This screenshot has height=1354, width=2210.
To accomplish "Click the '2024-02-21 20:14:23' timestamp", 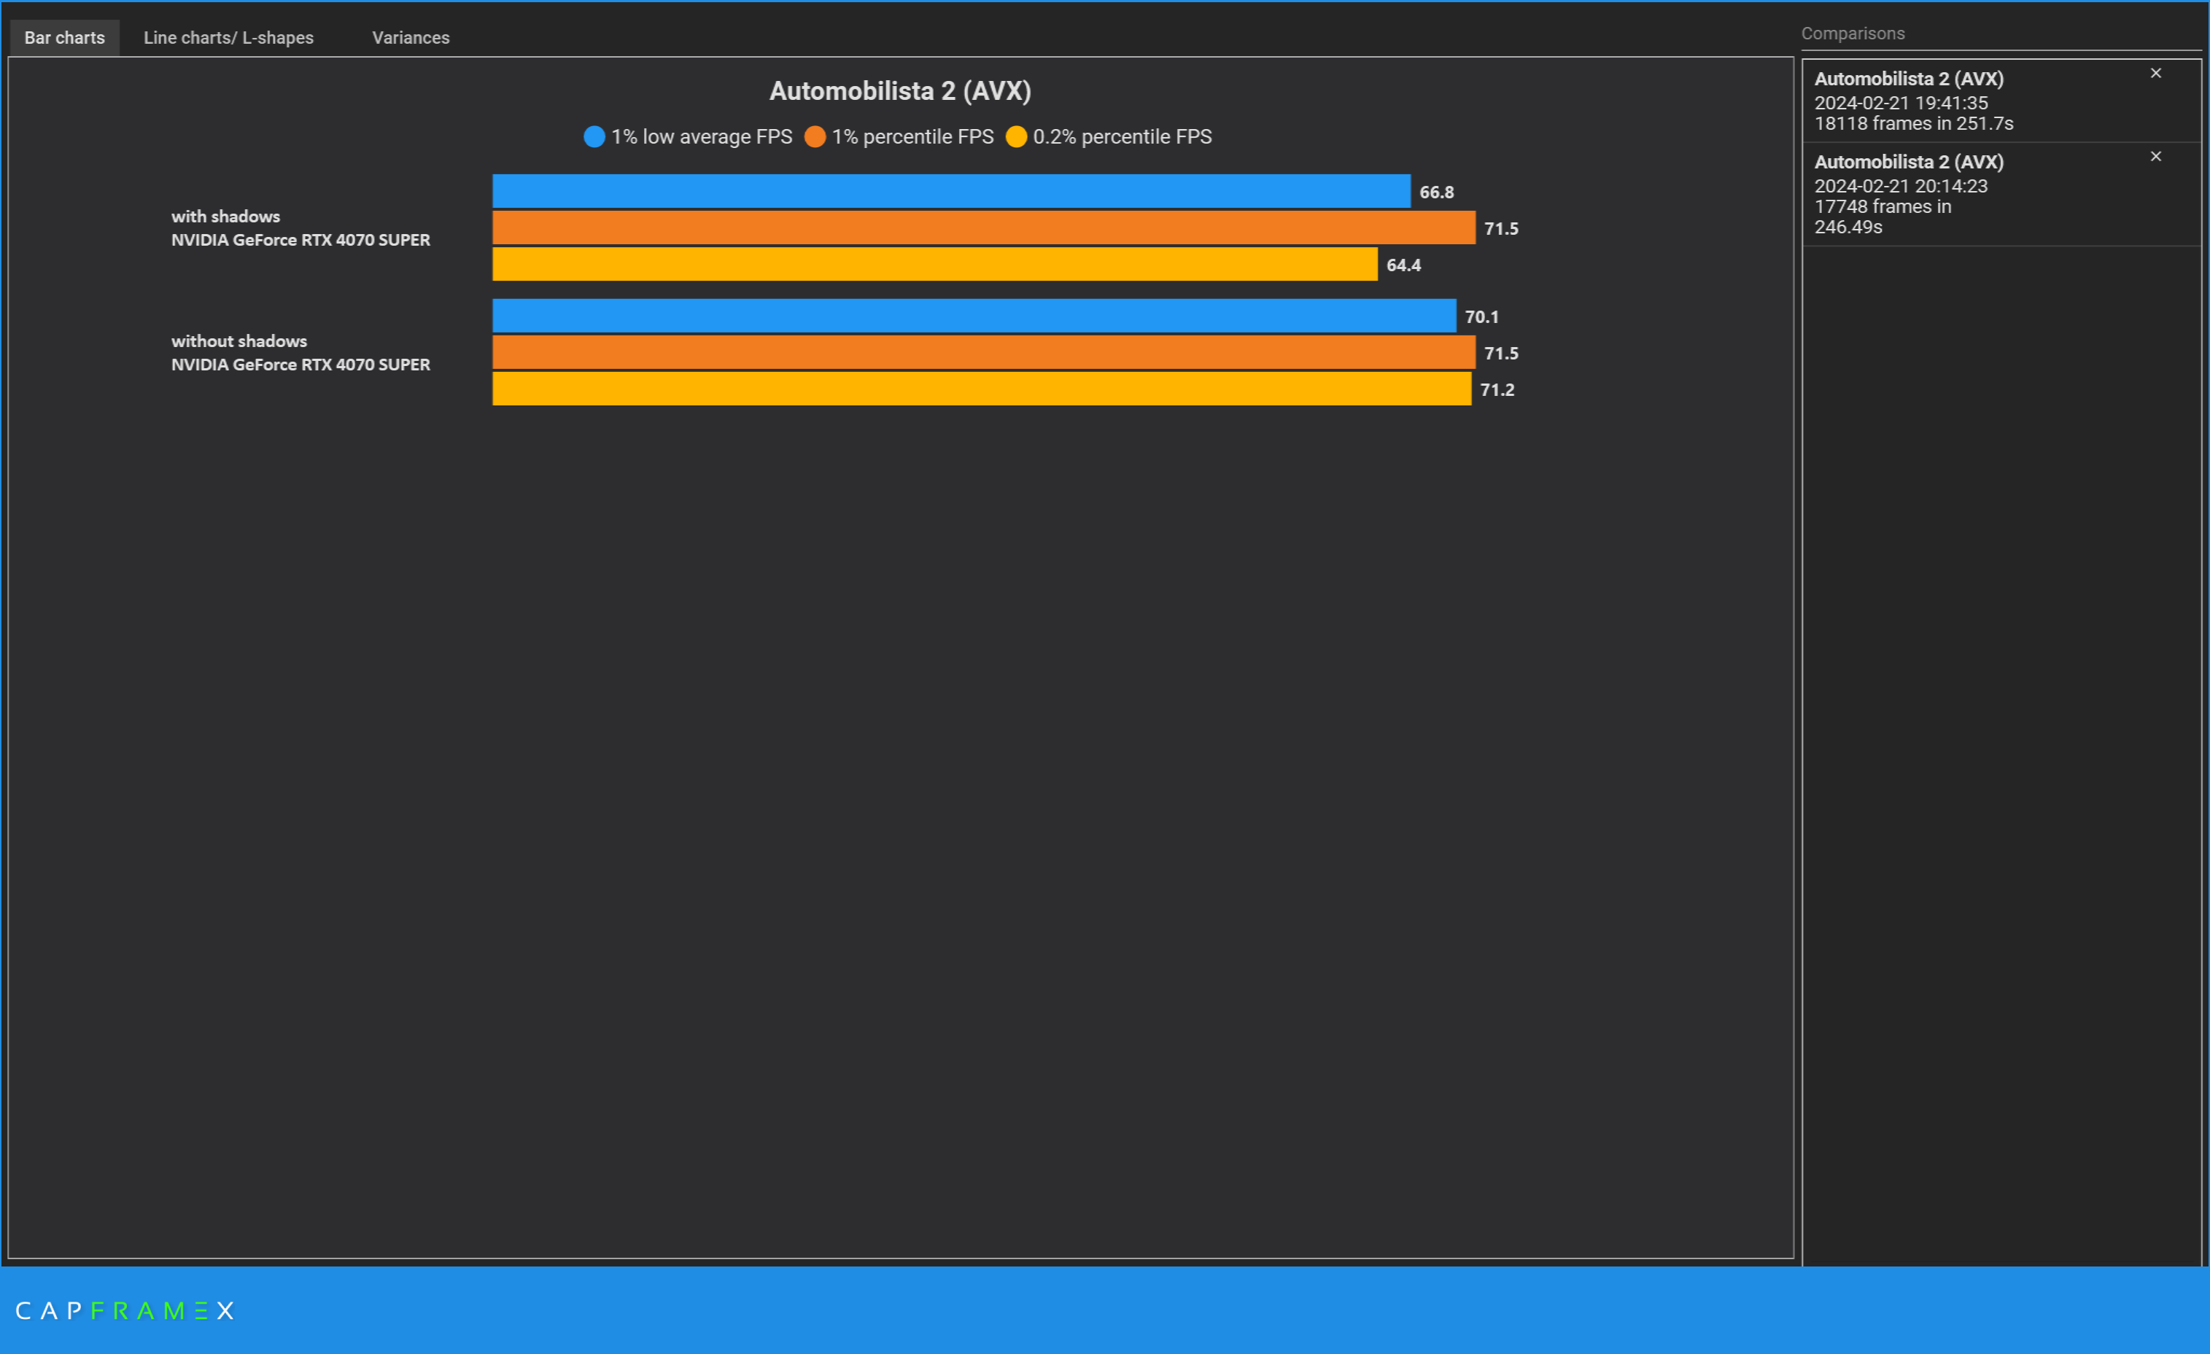I will pos(1901,187).
